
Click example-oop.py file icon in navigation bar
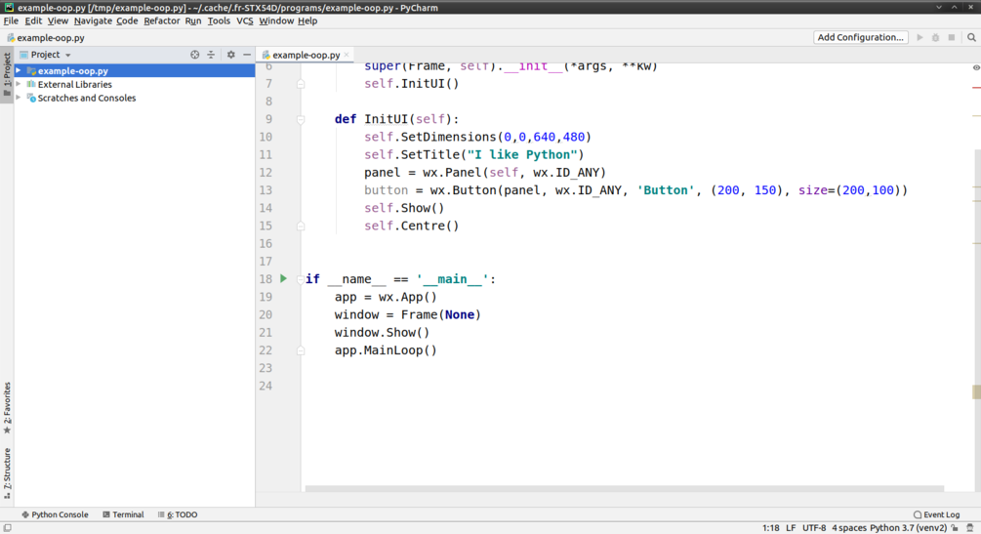11,37
